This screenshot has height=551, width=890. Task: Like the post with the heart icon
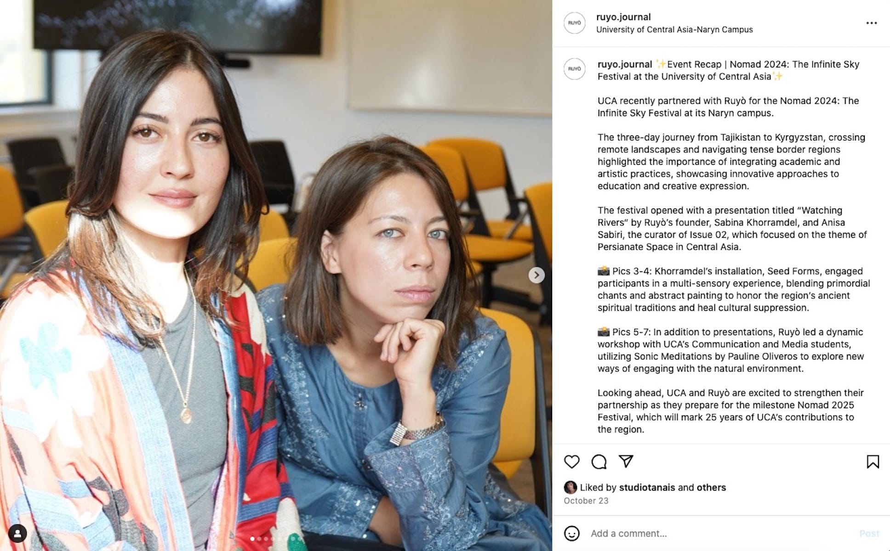pos(571,461)
